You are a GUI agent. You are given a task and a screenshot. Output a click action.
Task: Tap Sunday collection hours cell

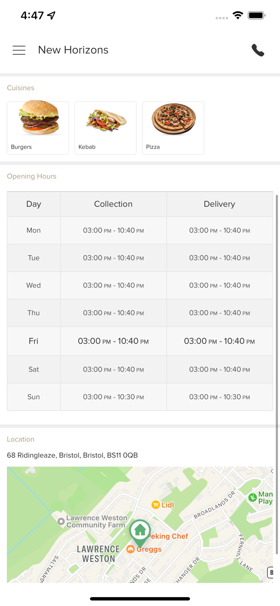click(x=113, y=397)
